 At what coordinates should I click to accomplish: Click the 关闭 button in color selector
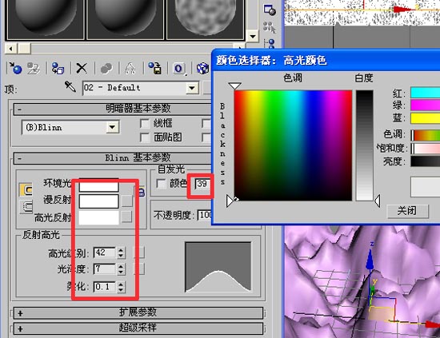[x=408, y=211]
